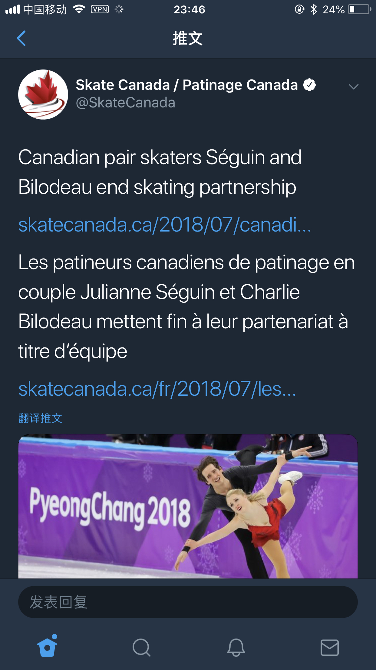Open the search tab icon
The height and width of the screenshot is (670, 376).
(x=141, y=647)
